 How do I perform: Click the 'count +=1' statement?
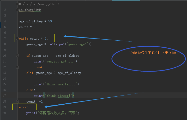[34, 102]
